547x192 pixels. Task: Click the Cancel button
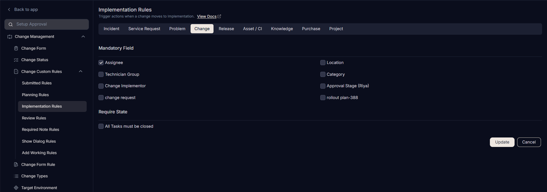click(529, 142)
